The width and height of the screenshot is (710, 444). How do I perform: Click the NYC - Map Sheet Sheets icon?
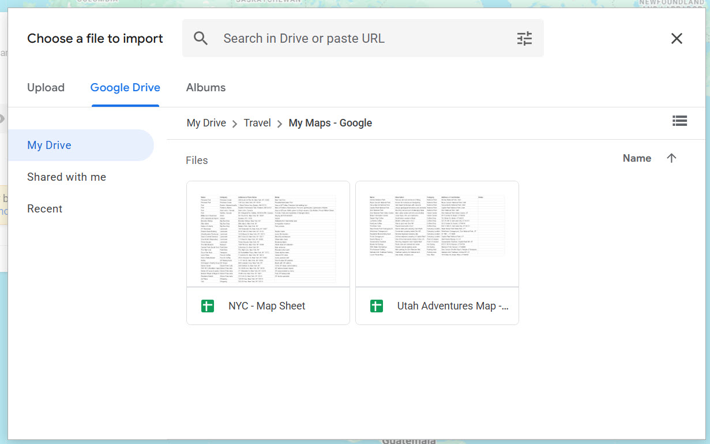tap(208, 306)
